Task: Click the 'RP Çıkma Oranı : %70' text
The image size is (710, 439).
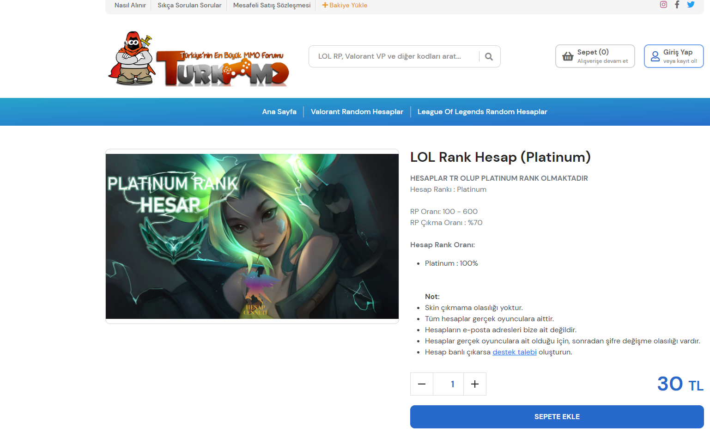Action: pyautogui.click(x=446, y=223)
